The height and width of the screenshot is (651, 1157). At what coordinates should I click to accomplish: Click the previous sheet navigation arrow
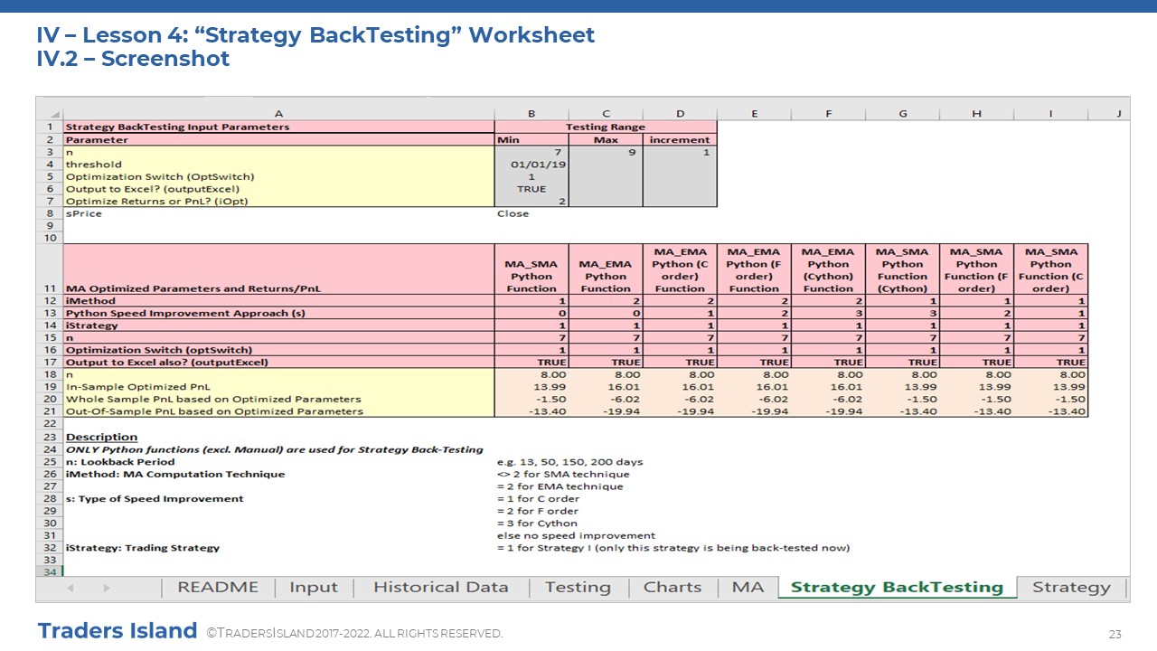click(71, 588)
